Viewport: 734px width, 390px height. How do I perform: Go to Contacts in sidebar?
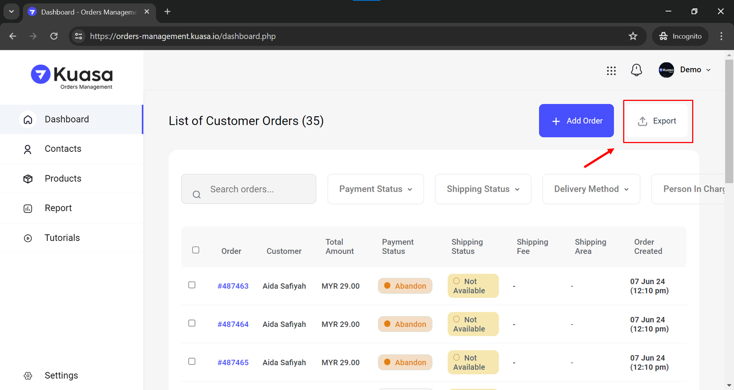[x=63, y=149]
